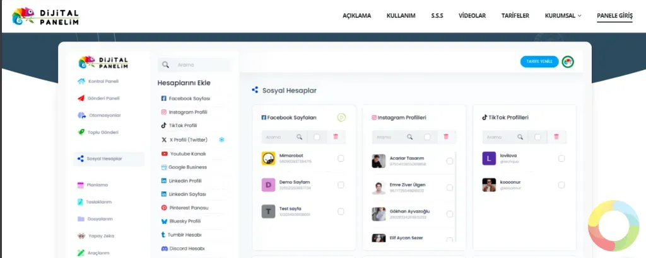Select the Toplu Gönderi rocket icon

tap(81, 132)
